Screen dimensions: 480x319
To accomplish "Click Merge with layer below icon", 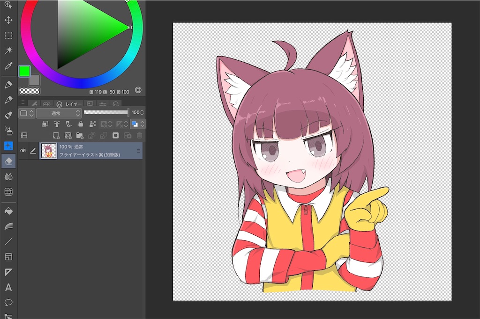I will [104, 135].
